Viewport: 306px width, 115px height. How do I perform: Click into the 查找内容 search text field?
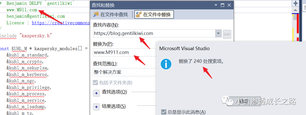[154, 34]
